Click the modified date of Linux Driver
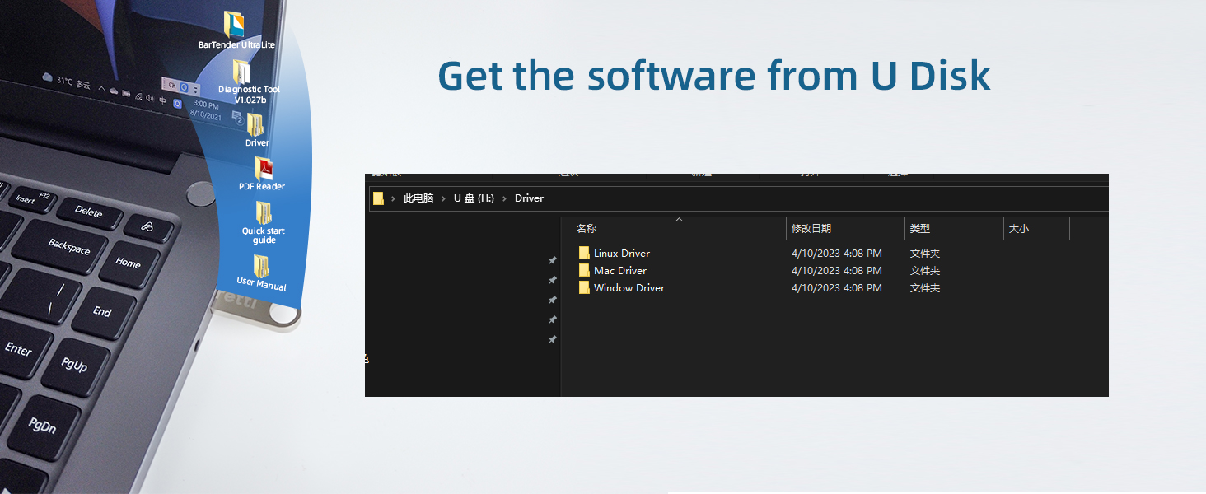Screen dimensions: 1206x494 [837, 254]
